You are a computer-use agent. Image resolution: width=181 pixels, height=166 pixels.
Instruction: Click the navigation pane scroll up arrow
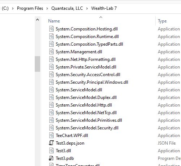tap(38, 20)
